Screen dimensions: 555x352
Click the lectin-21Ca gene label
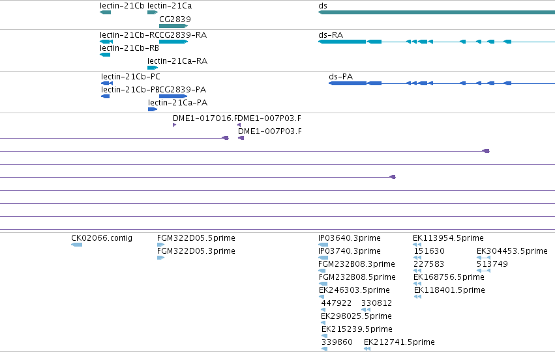click(x=170, y=6)
